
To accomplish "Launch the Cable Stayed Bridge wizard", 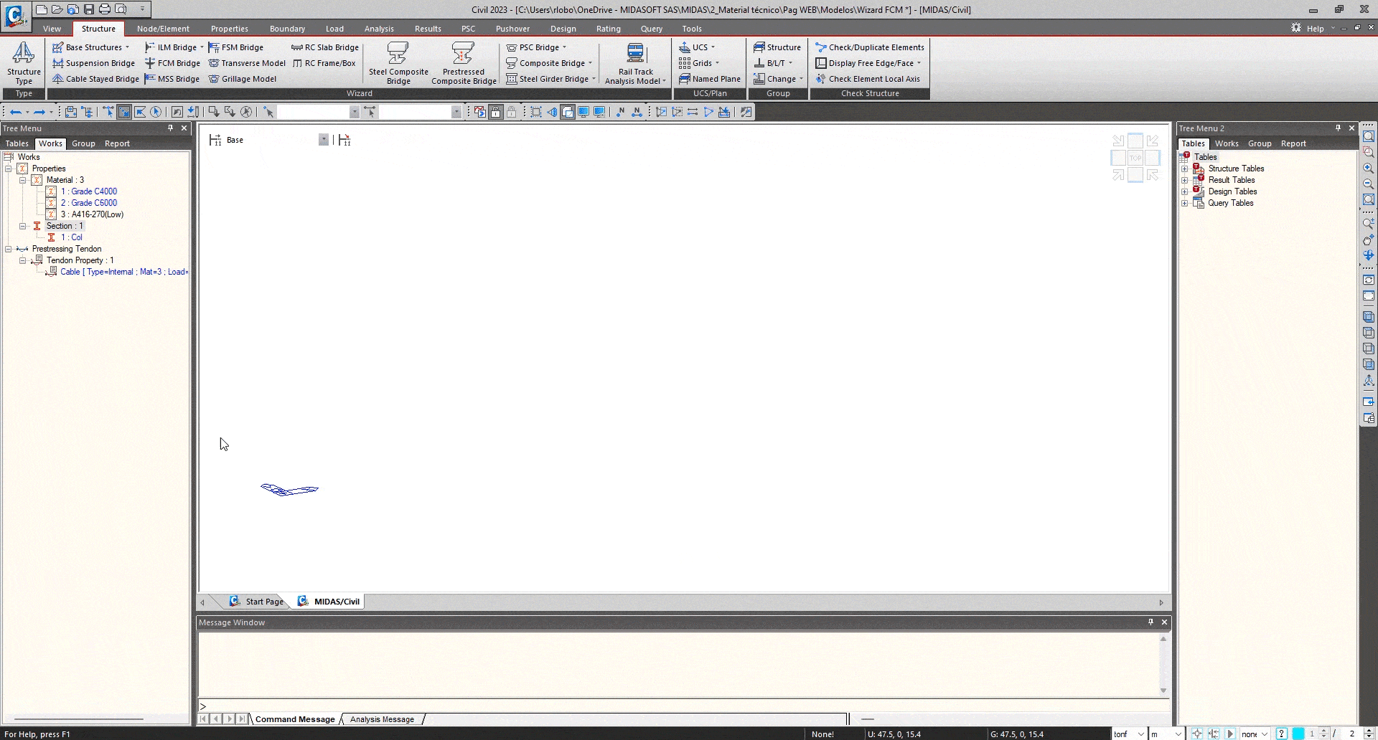I will pos(95,79).
